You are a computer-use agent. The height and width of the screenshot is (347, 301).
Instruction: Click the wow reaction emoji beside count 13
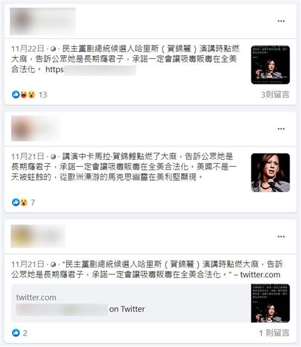[x=32, y=95]
